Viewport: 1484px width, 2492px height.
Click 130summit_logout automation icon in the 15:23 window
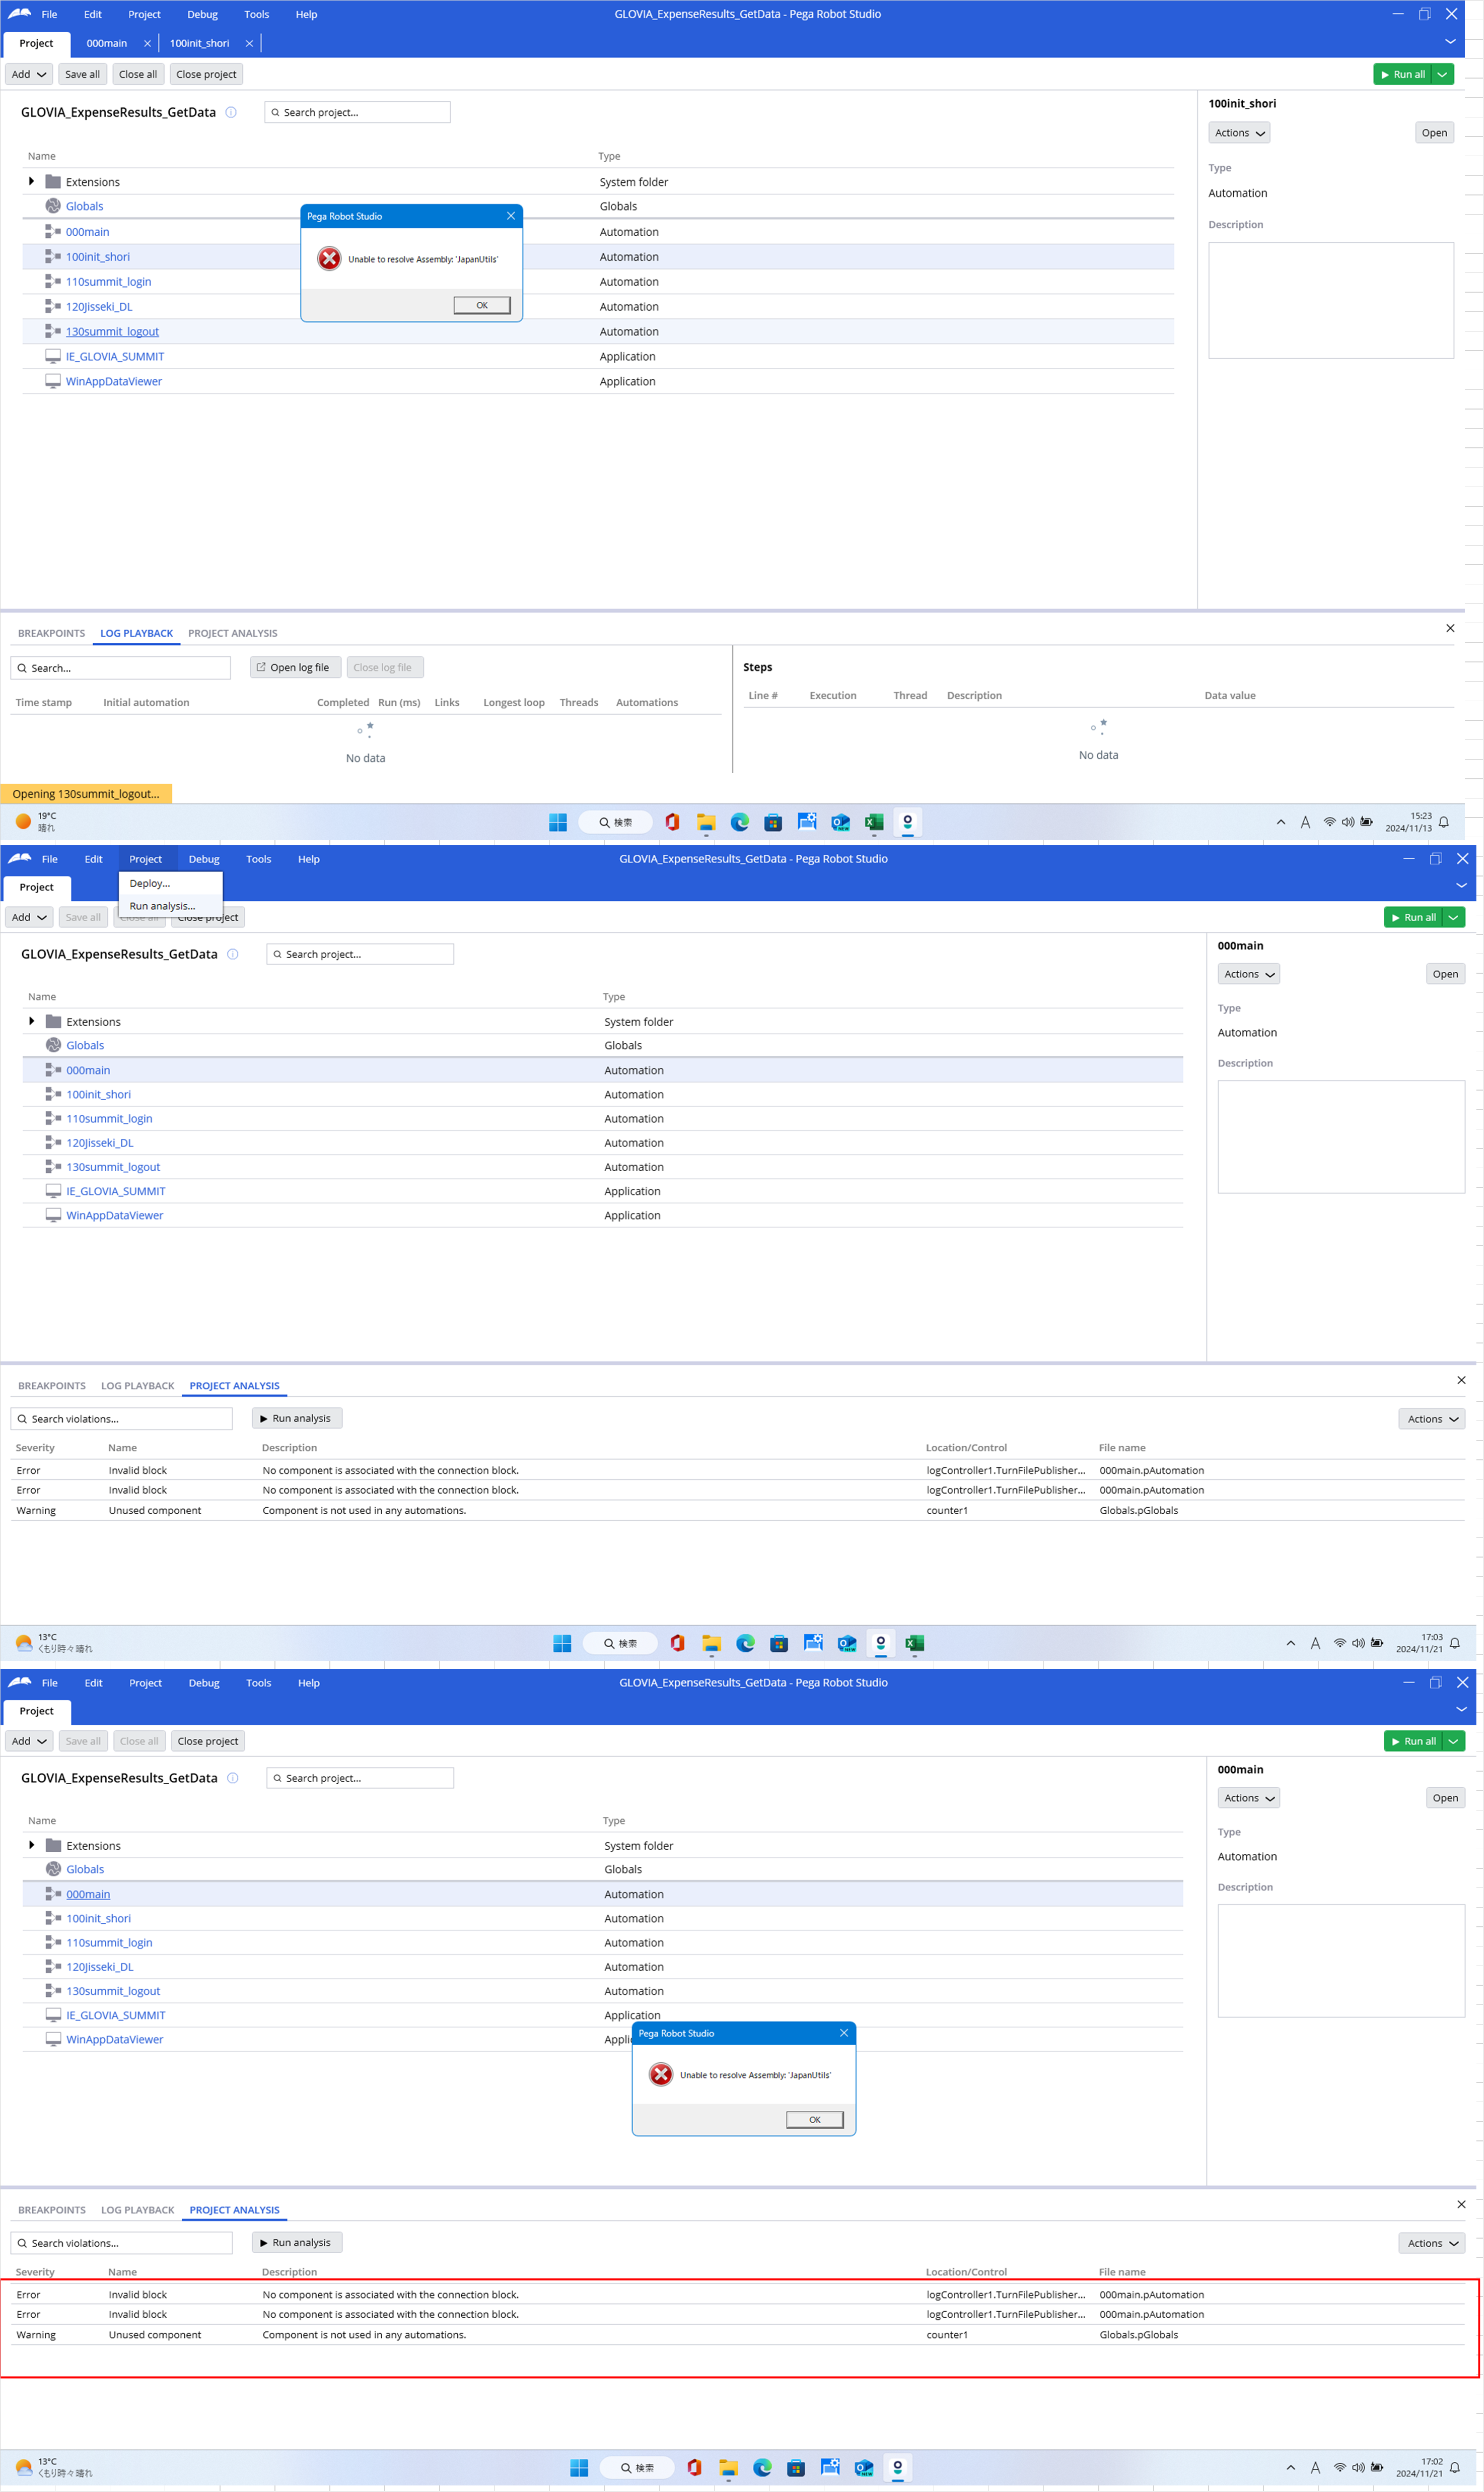coord(53,331)
